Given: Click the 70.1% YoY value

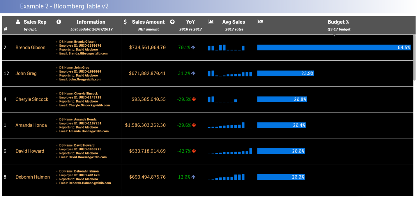Looking at the screenshot, I should [x=184, y=48].
